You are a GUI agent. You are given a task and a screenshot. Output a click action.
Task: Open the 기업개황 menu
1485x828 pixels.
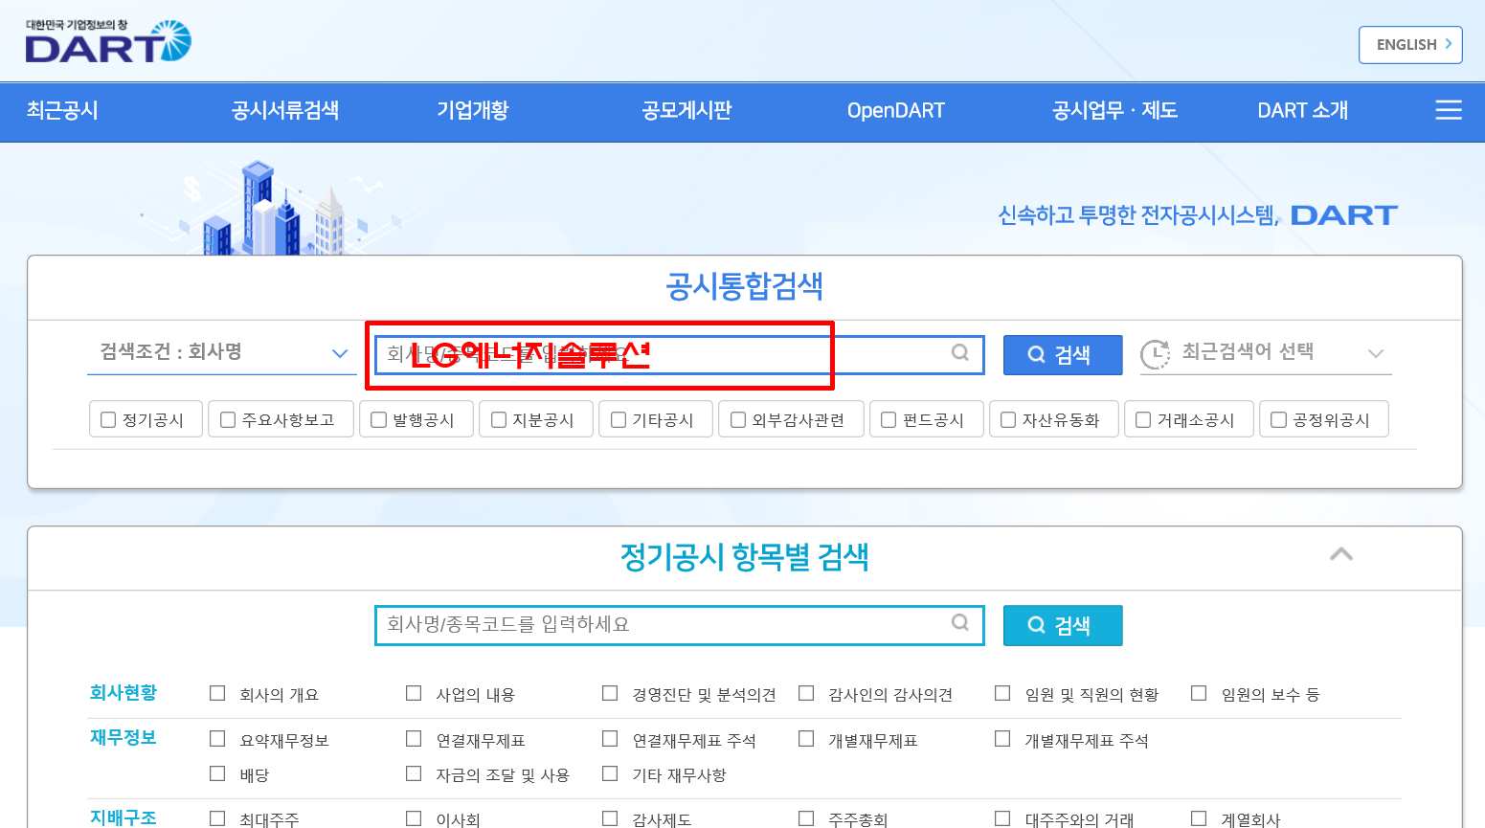coord(472,110)
